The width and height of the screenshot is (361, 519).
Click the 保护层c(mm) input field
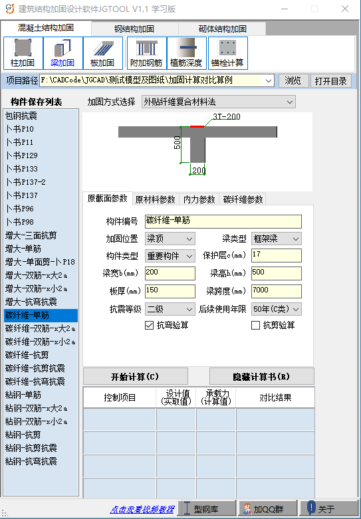point(276,256)
